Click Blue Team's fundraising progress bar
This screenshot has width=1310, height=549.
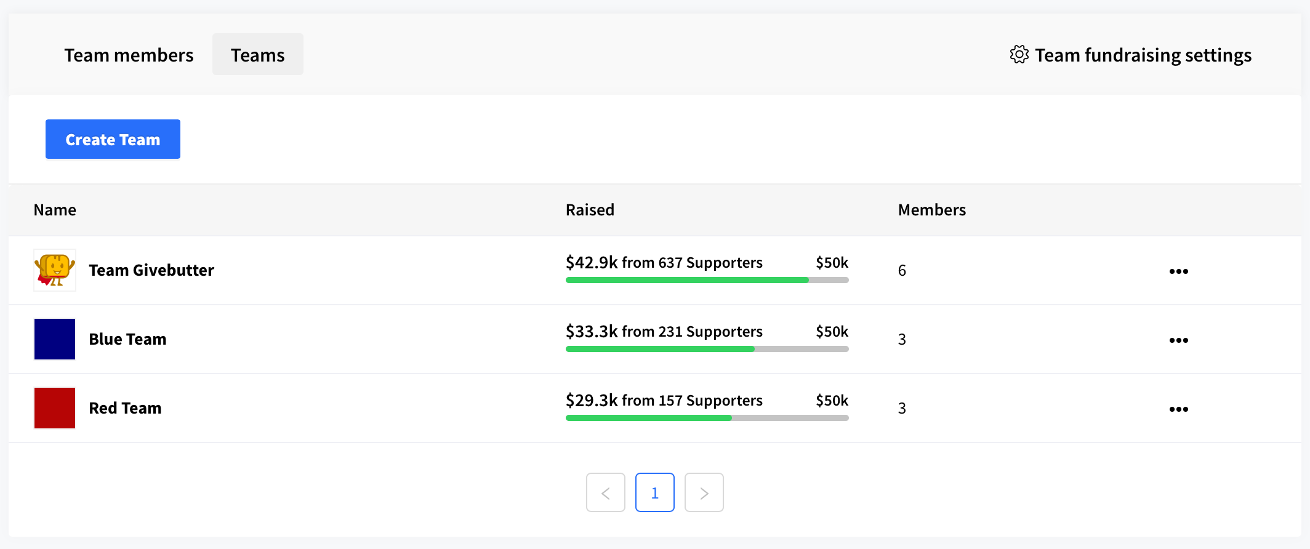707,349
